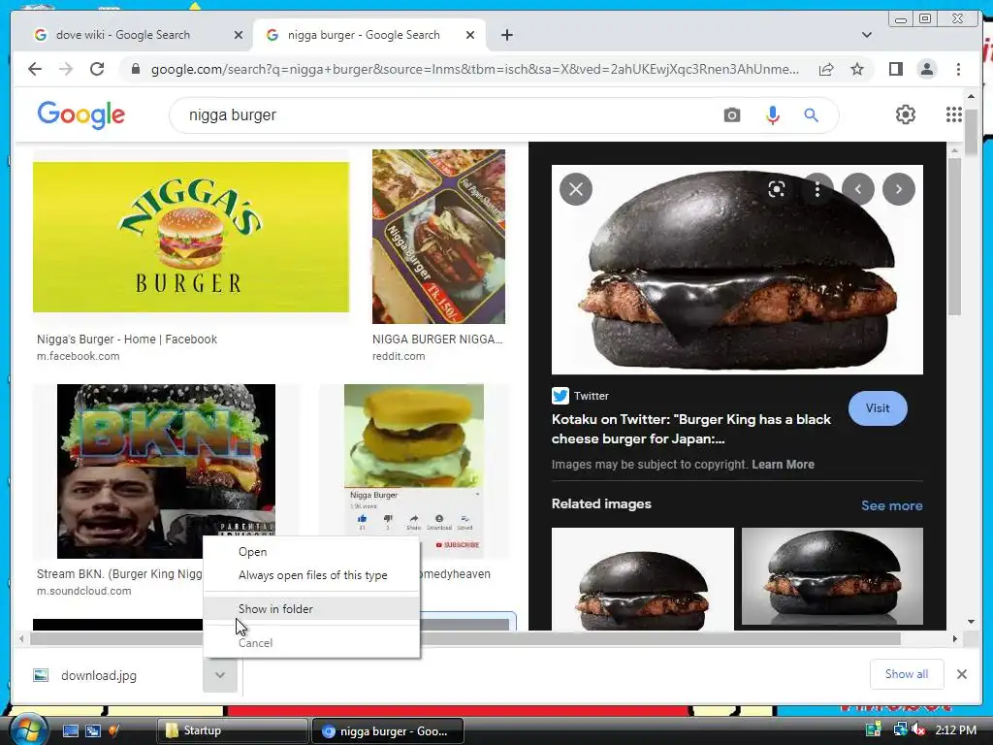Open a new browser tab

click(506, 35)
